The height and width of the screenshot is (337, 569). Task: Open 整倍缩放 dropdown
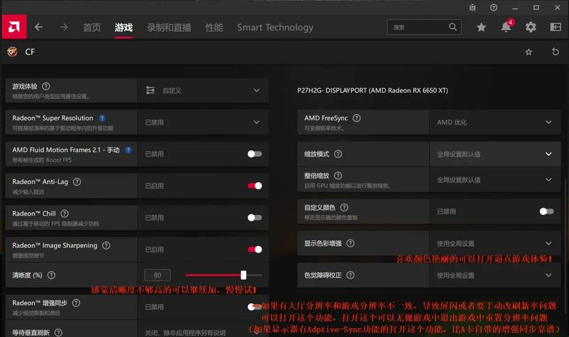pos(495,179)
